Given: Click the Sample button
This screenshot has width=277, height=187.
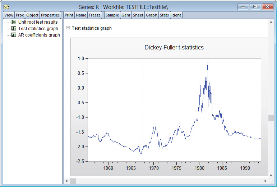Looking at the screenshot, I should click(112, 15).
